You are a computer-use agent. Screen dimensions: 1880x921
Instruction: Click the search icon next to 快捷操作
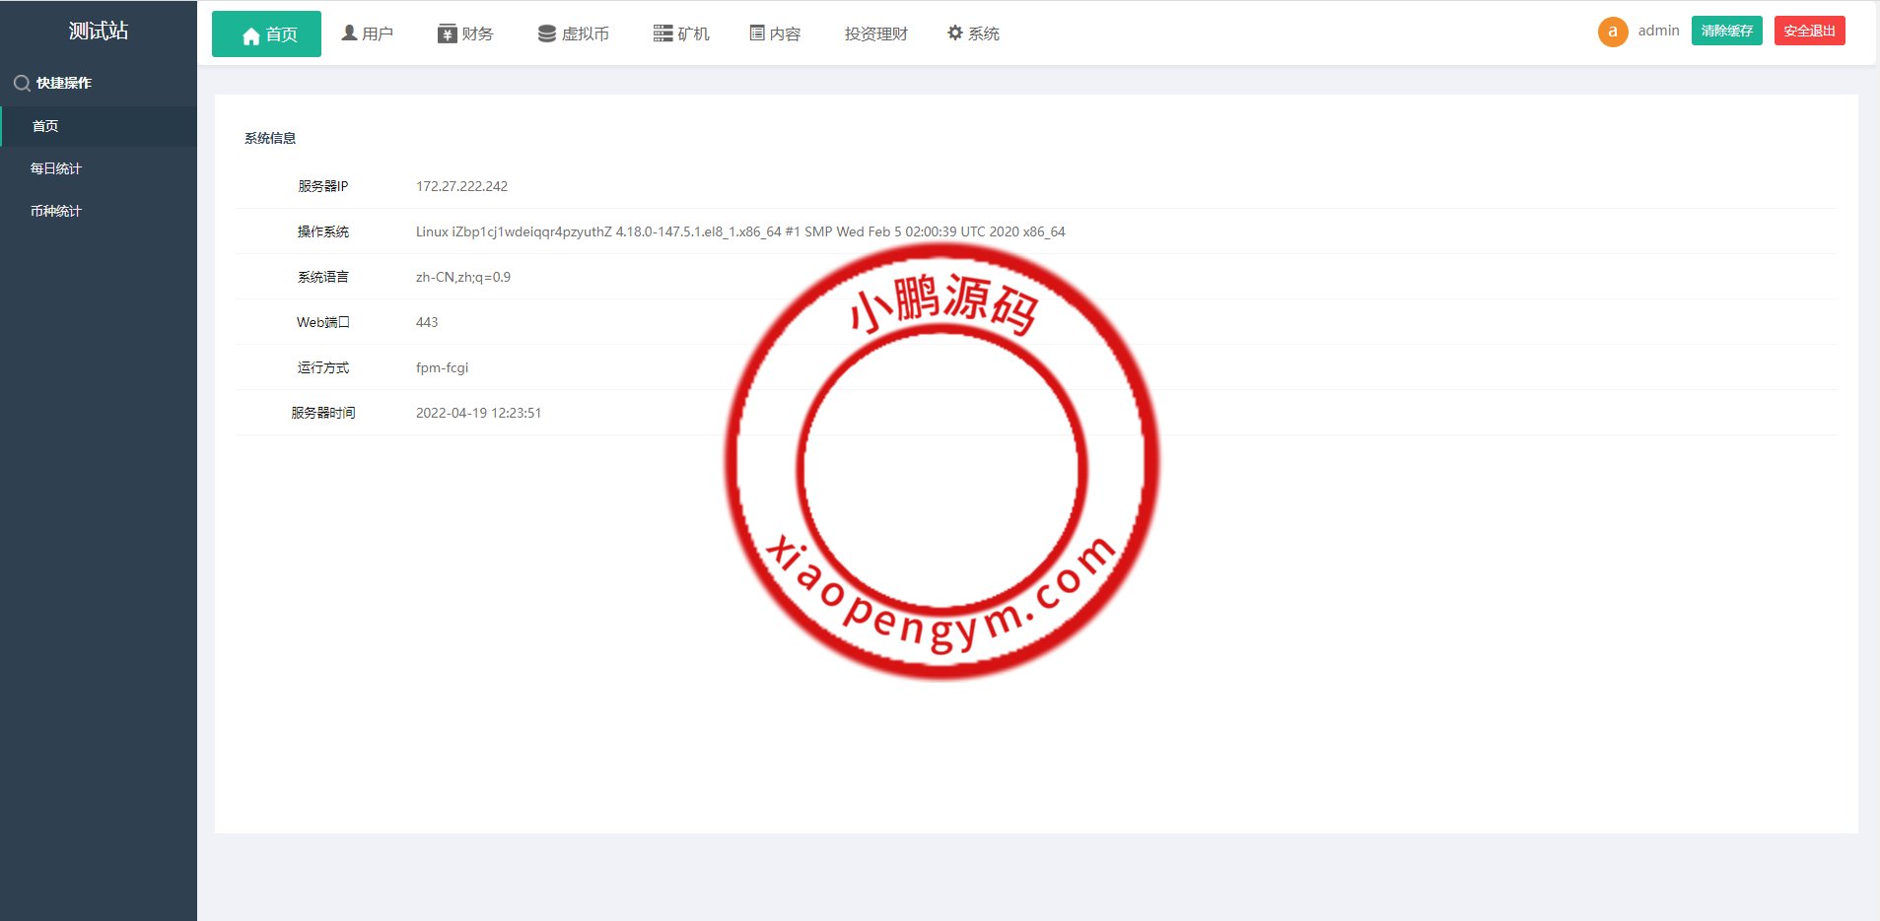(x=22, y=84)
